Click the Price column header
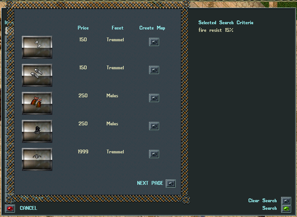Viewport: 297px width, 217px height. pos(83,28)
